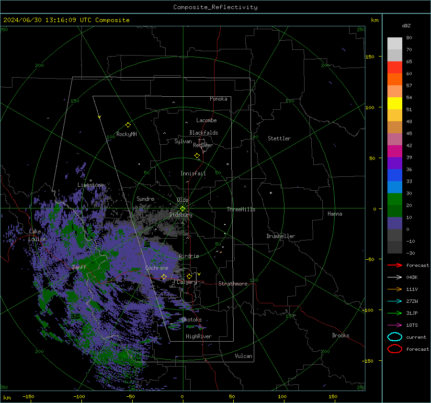Click the Strathmore label
431x403 pixels.
tap(233, 284)
